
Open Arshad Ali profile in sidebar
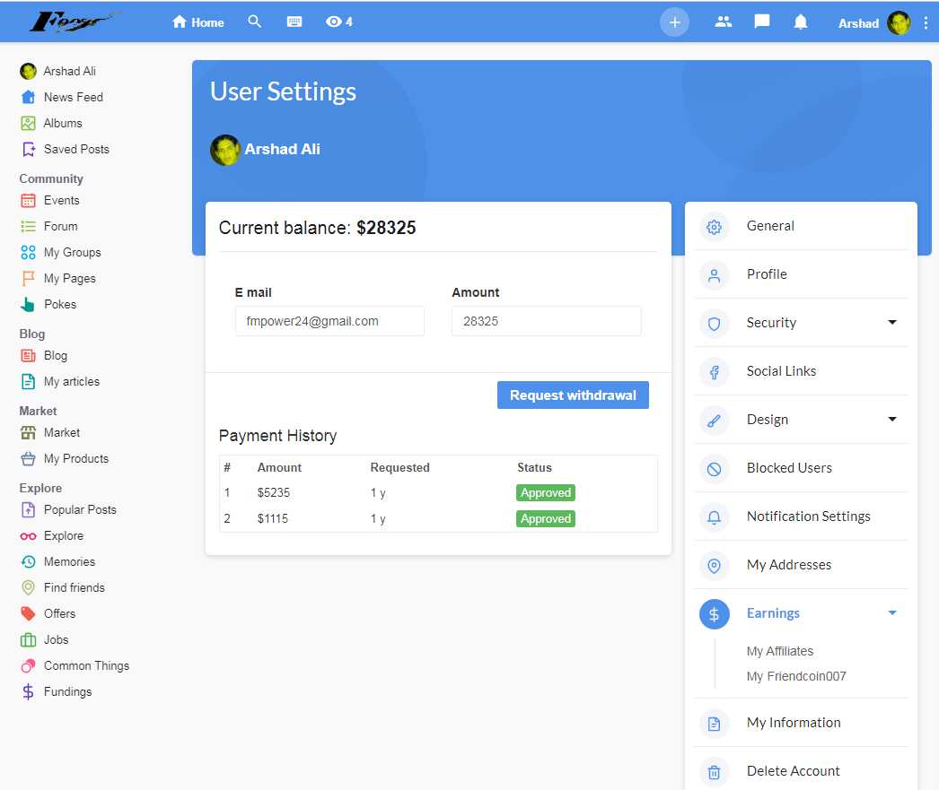coord(58,71)
